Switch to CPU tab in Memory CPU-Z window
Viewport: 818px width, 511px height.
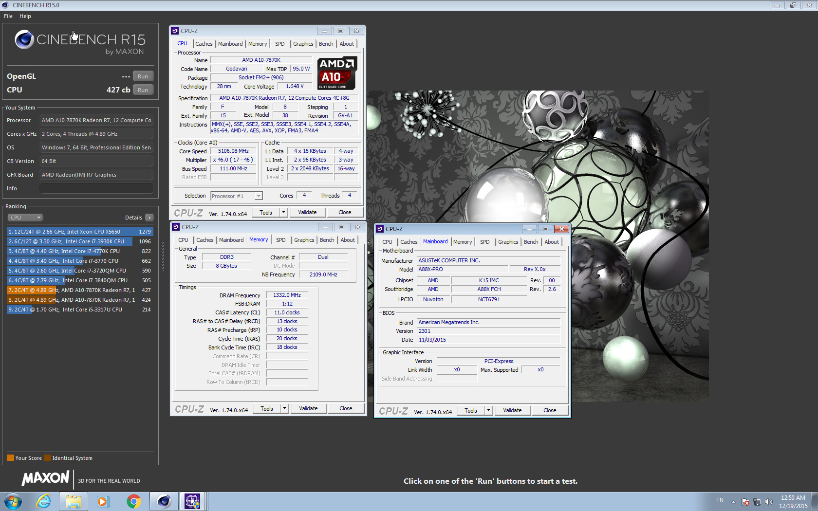coord(183,240)
